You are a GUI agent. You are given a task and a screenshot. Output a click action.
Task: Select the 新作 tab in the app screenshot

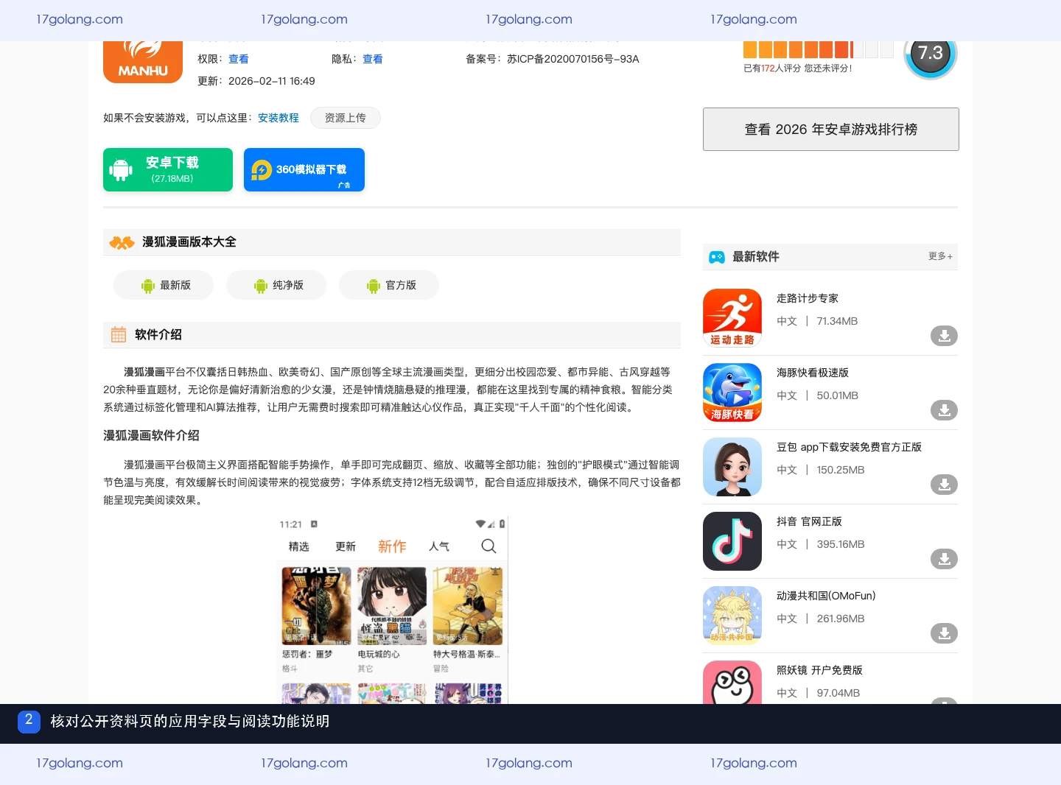click(392, 546)
